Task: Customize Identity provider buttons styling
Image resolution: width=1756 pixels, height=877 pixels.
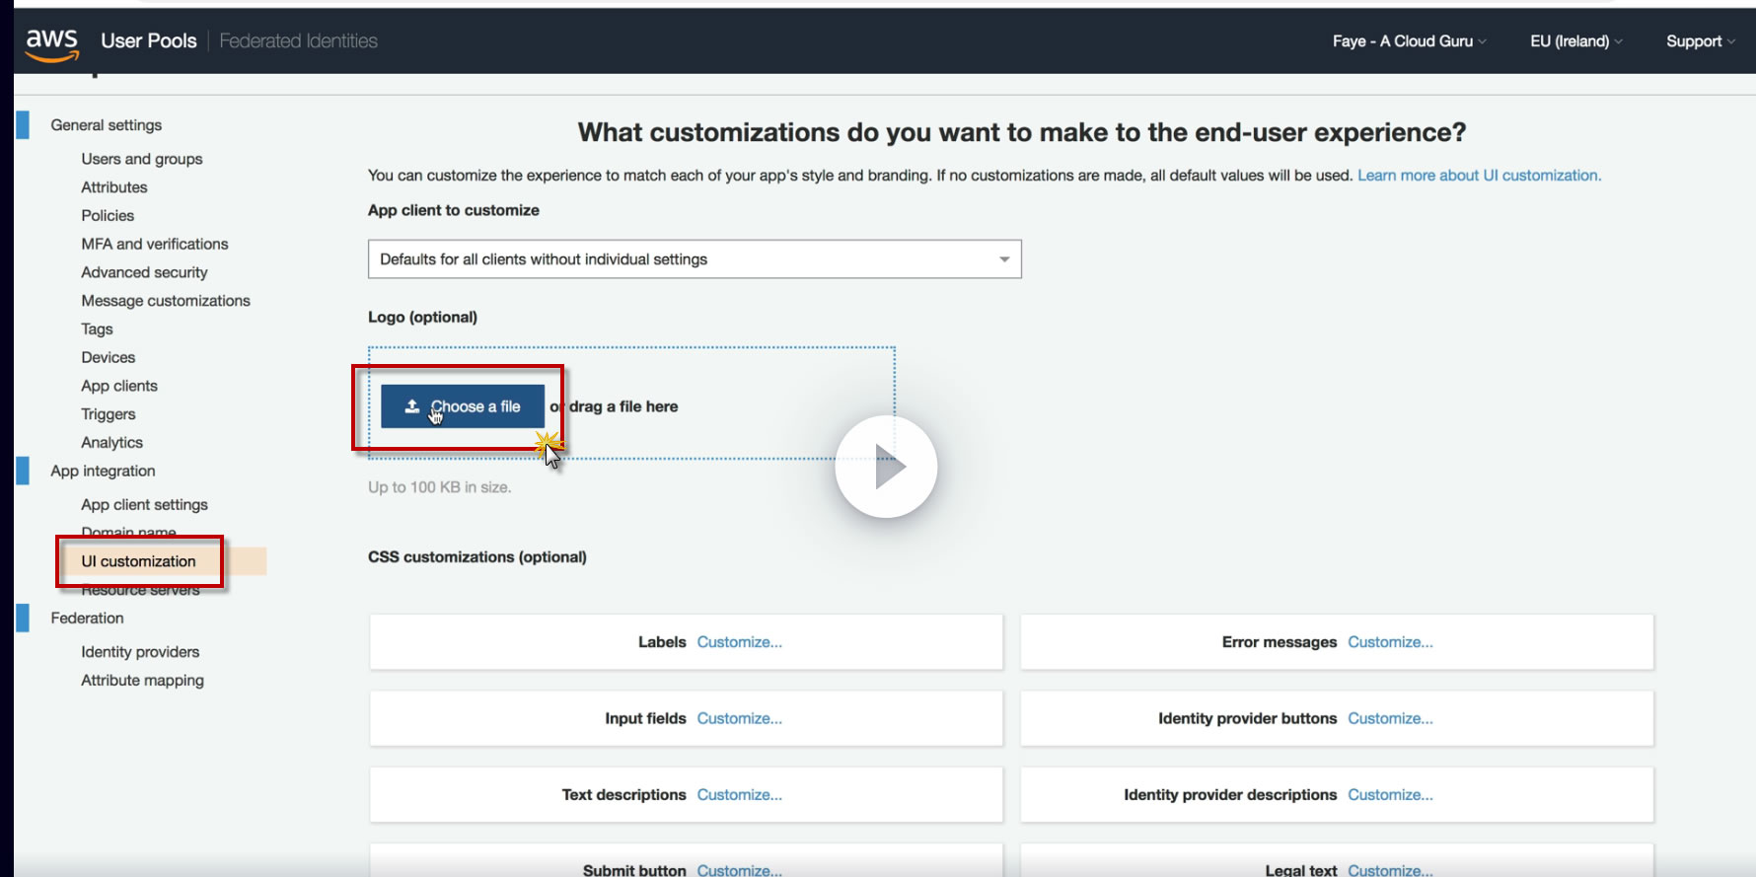Action: point(1390,718)
